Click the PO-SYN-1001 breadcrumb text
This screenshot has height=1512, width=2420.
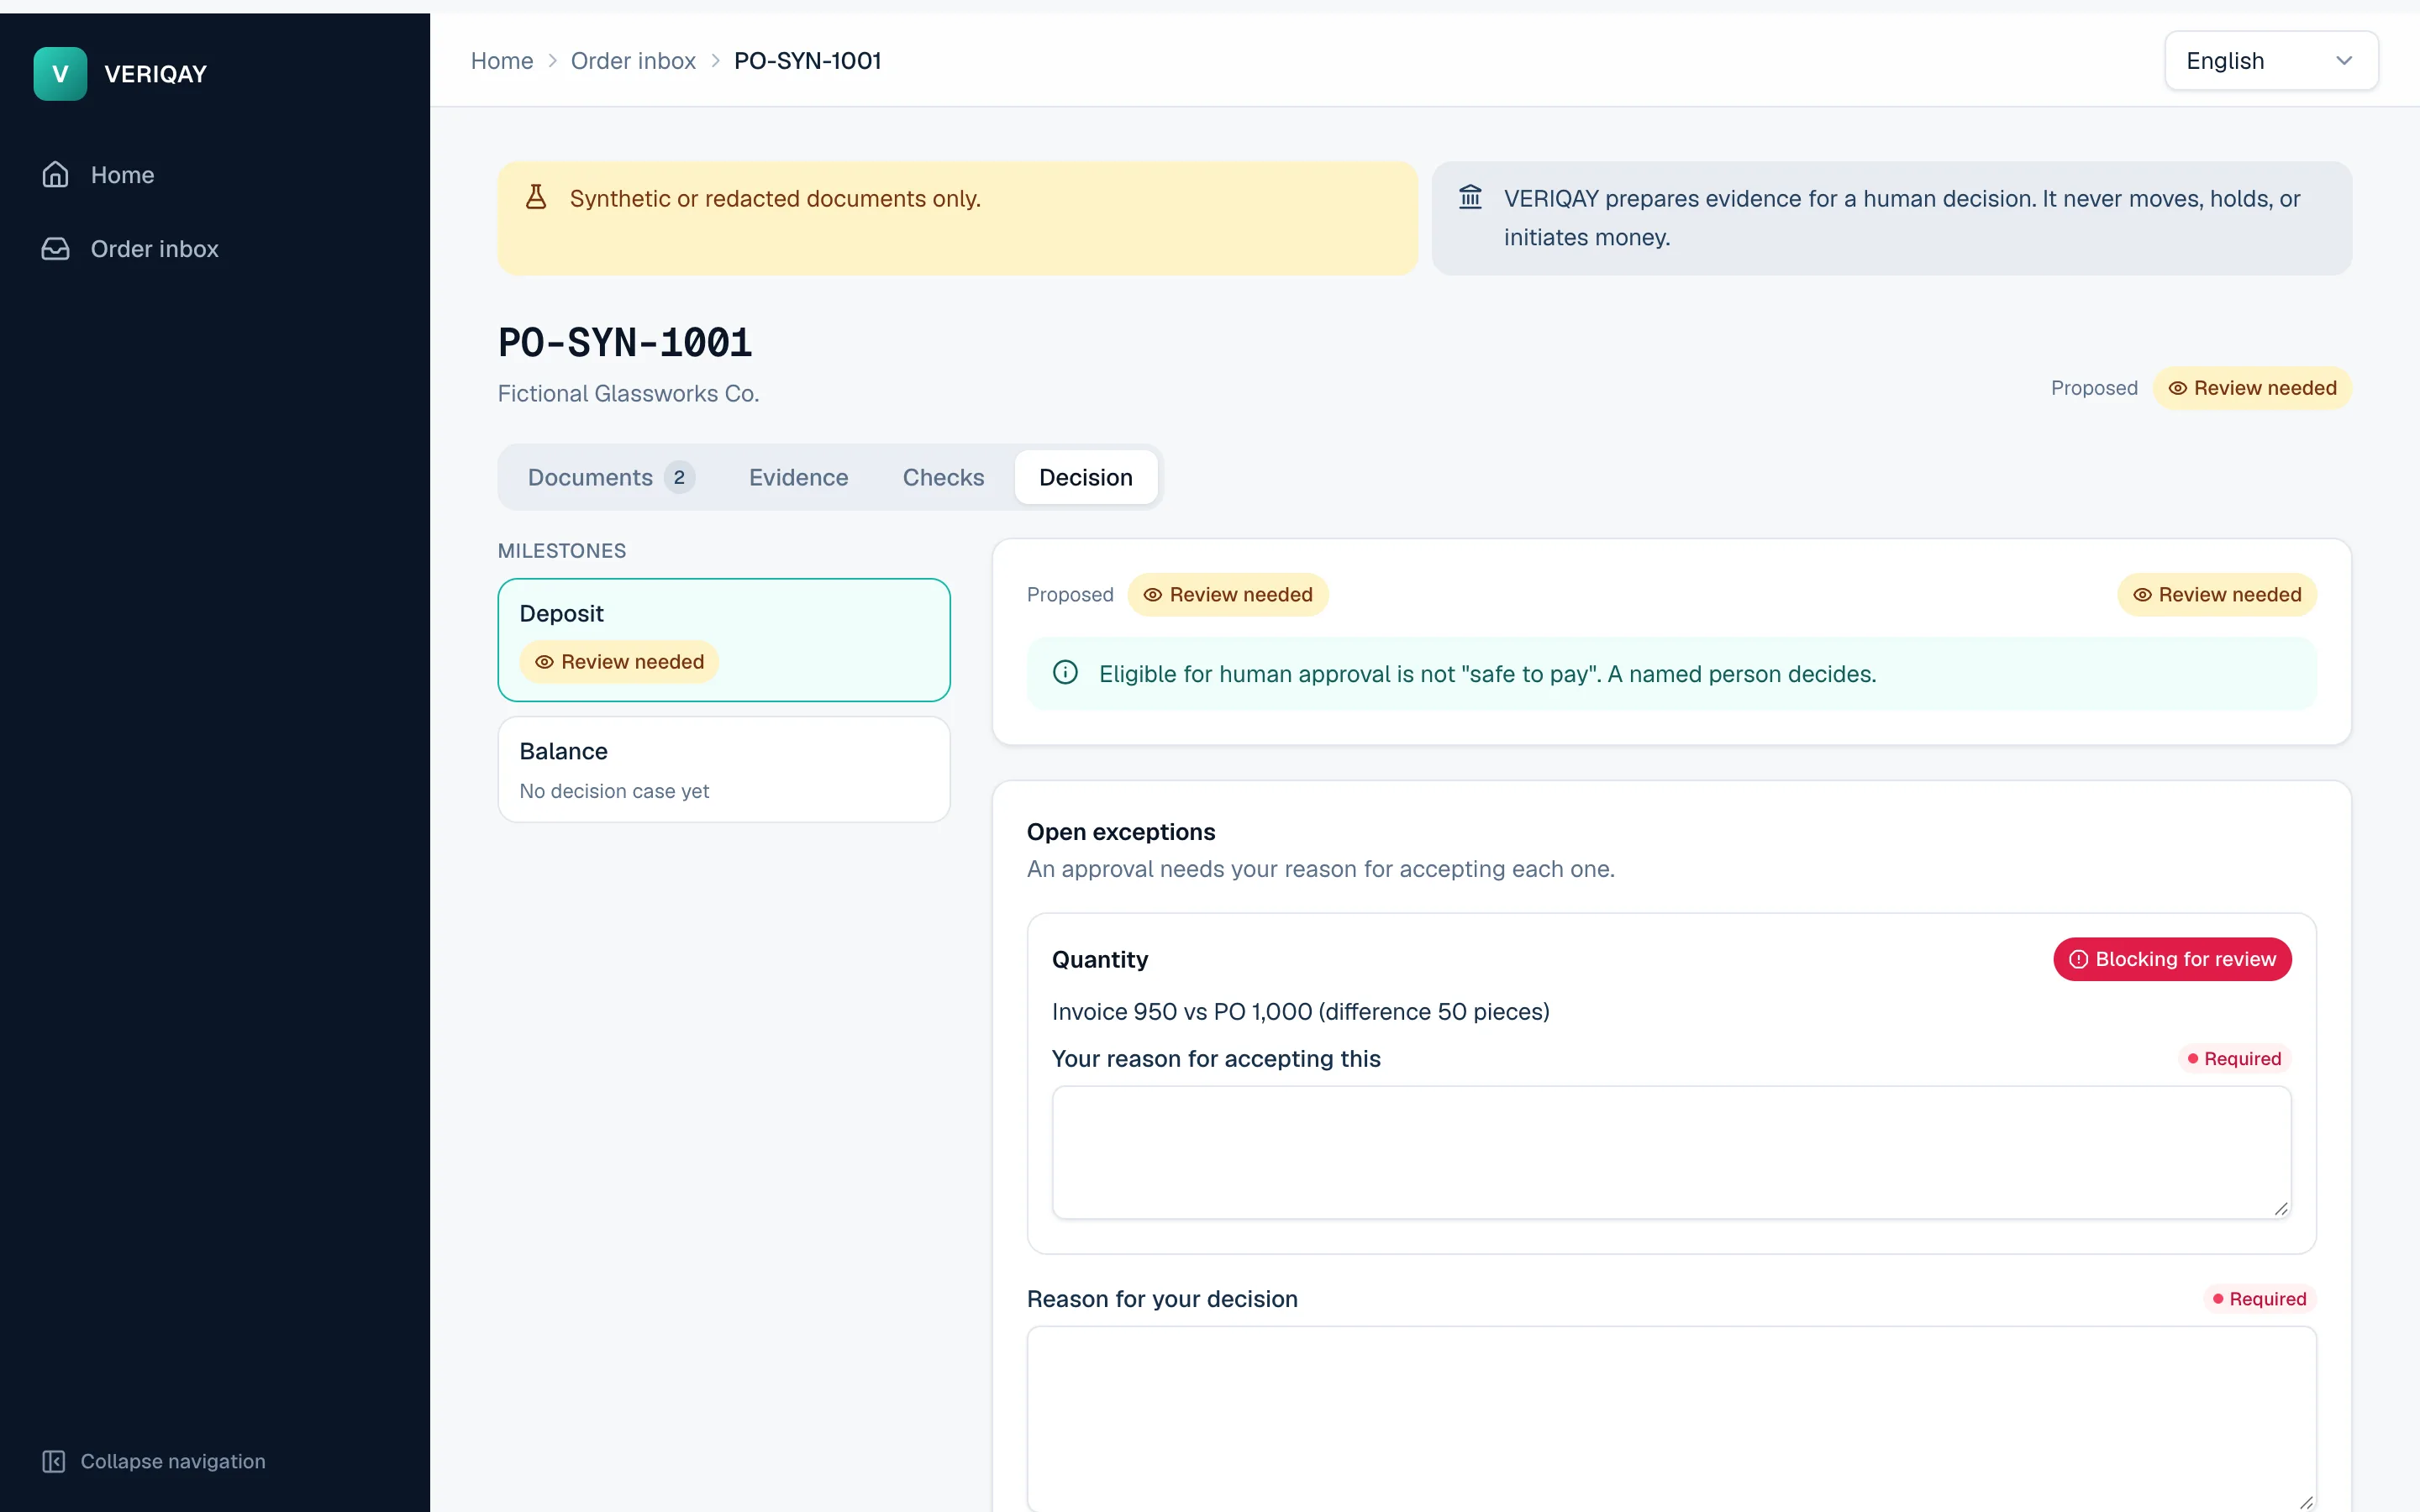coord(808,61)
